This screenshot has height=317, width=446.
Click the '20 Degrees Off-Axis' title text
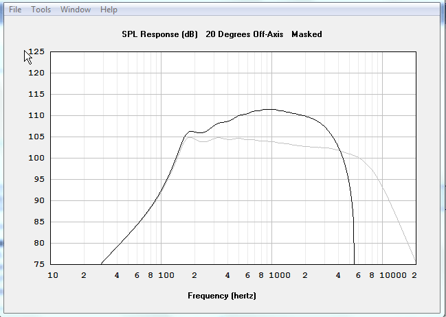point(245,34)
